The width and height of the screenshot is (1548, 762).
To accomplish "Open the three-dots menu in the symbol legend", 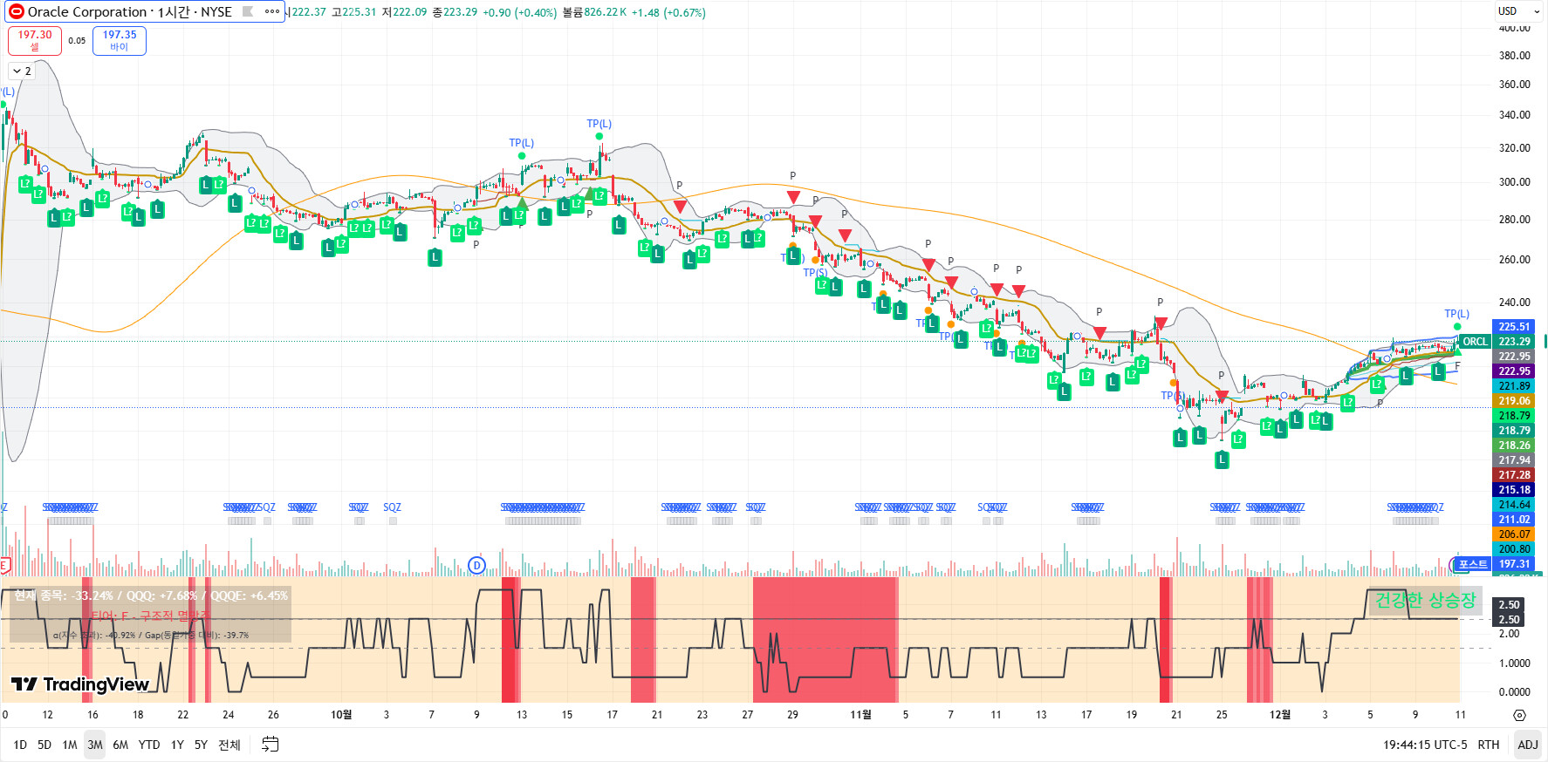I will (272, 12).
